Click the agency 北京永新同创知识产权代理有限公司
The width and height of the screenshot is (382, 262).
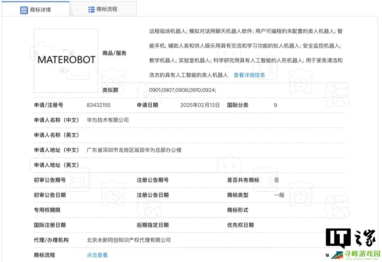pos(129,240)
